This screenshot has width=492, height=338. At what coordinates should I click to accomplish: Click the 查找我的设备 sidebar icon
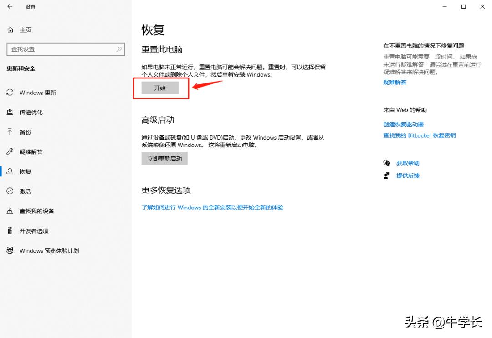pyautogui.click(x=10, y=211)
